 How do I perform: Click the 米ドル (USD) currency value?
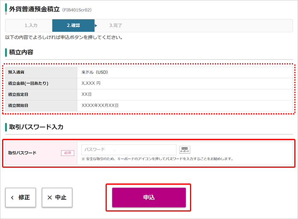[x=95, y=72]
